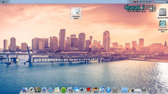Launch Spotify from the Dock
This screenshot has height=94, width=168.
pos(64,90)
